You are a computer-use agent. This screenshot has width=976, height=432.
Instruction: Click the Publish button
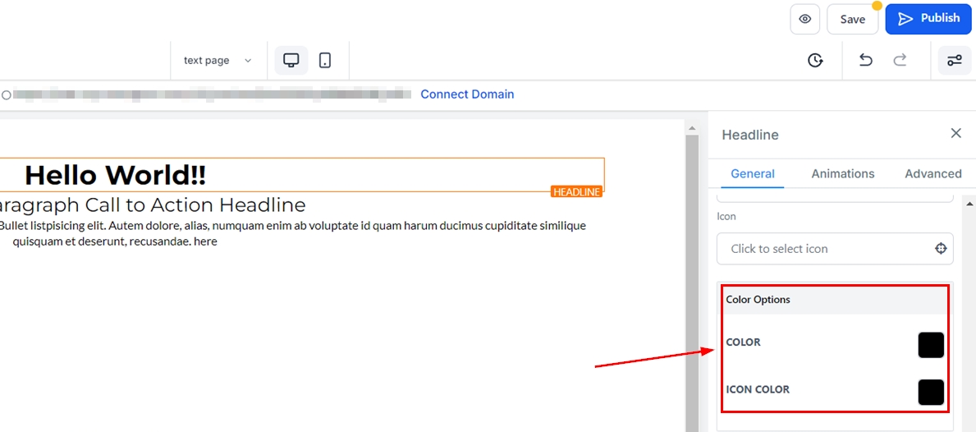pyautogui.click(x=928, y=18)
